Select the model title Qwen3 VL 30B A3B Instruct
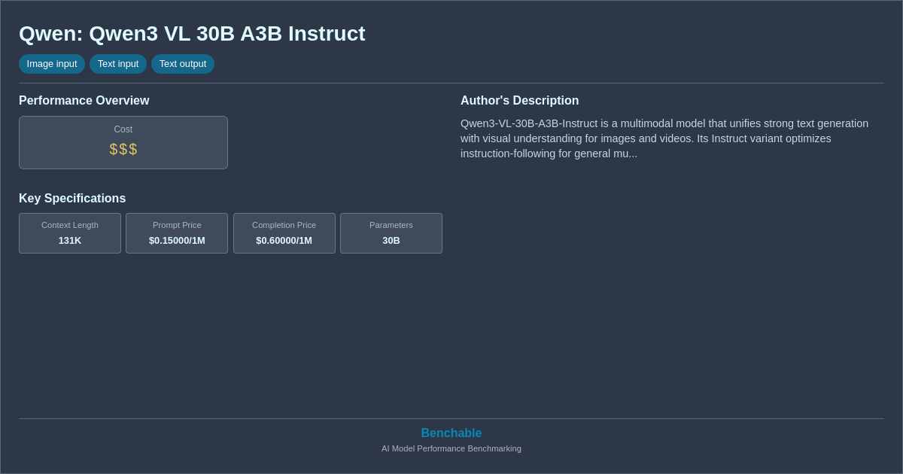This screenshot has width=903, height=474. click(x=226, y=34)
